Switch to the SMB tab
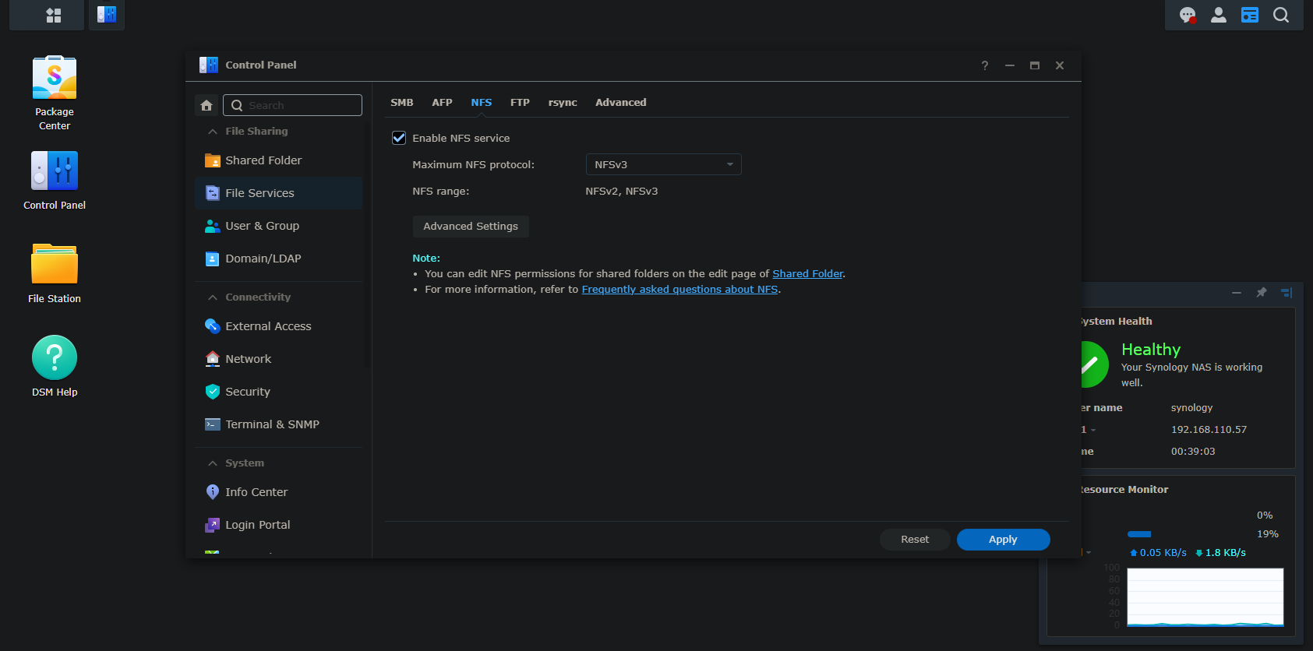 [402, 102]
